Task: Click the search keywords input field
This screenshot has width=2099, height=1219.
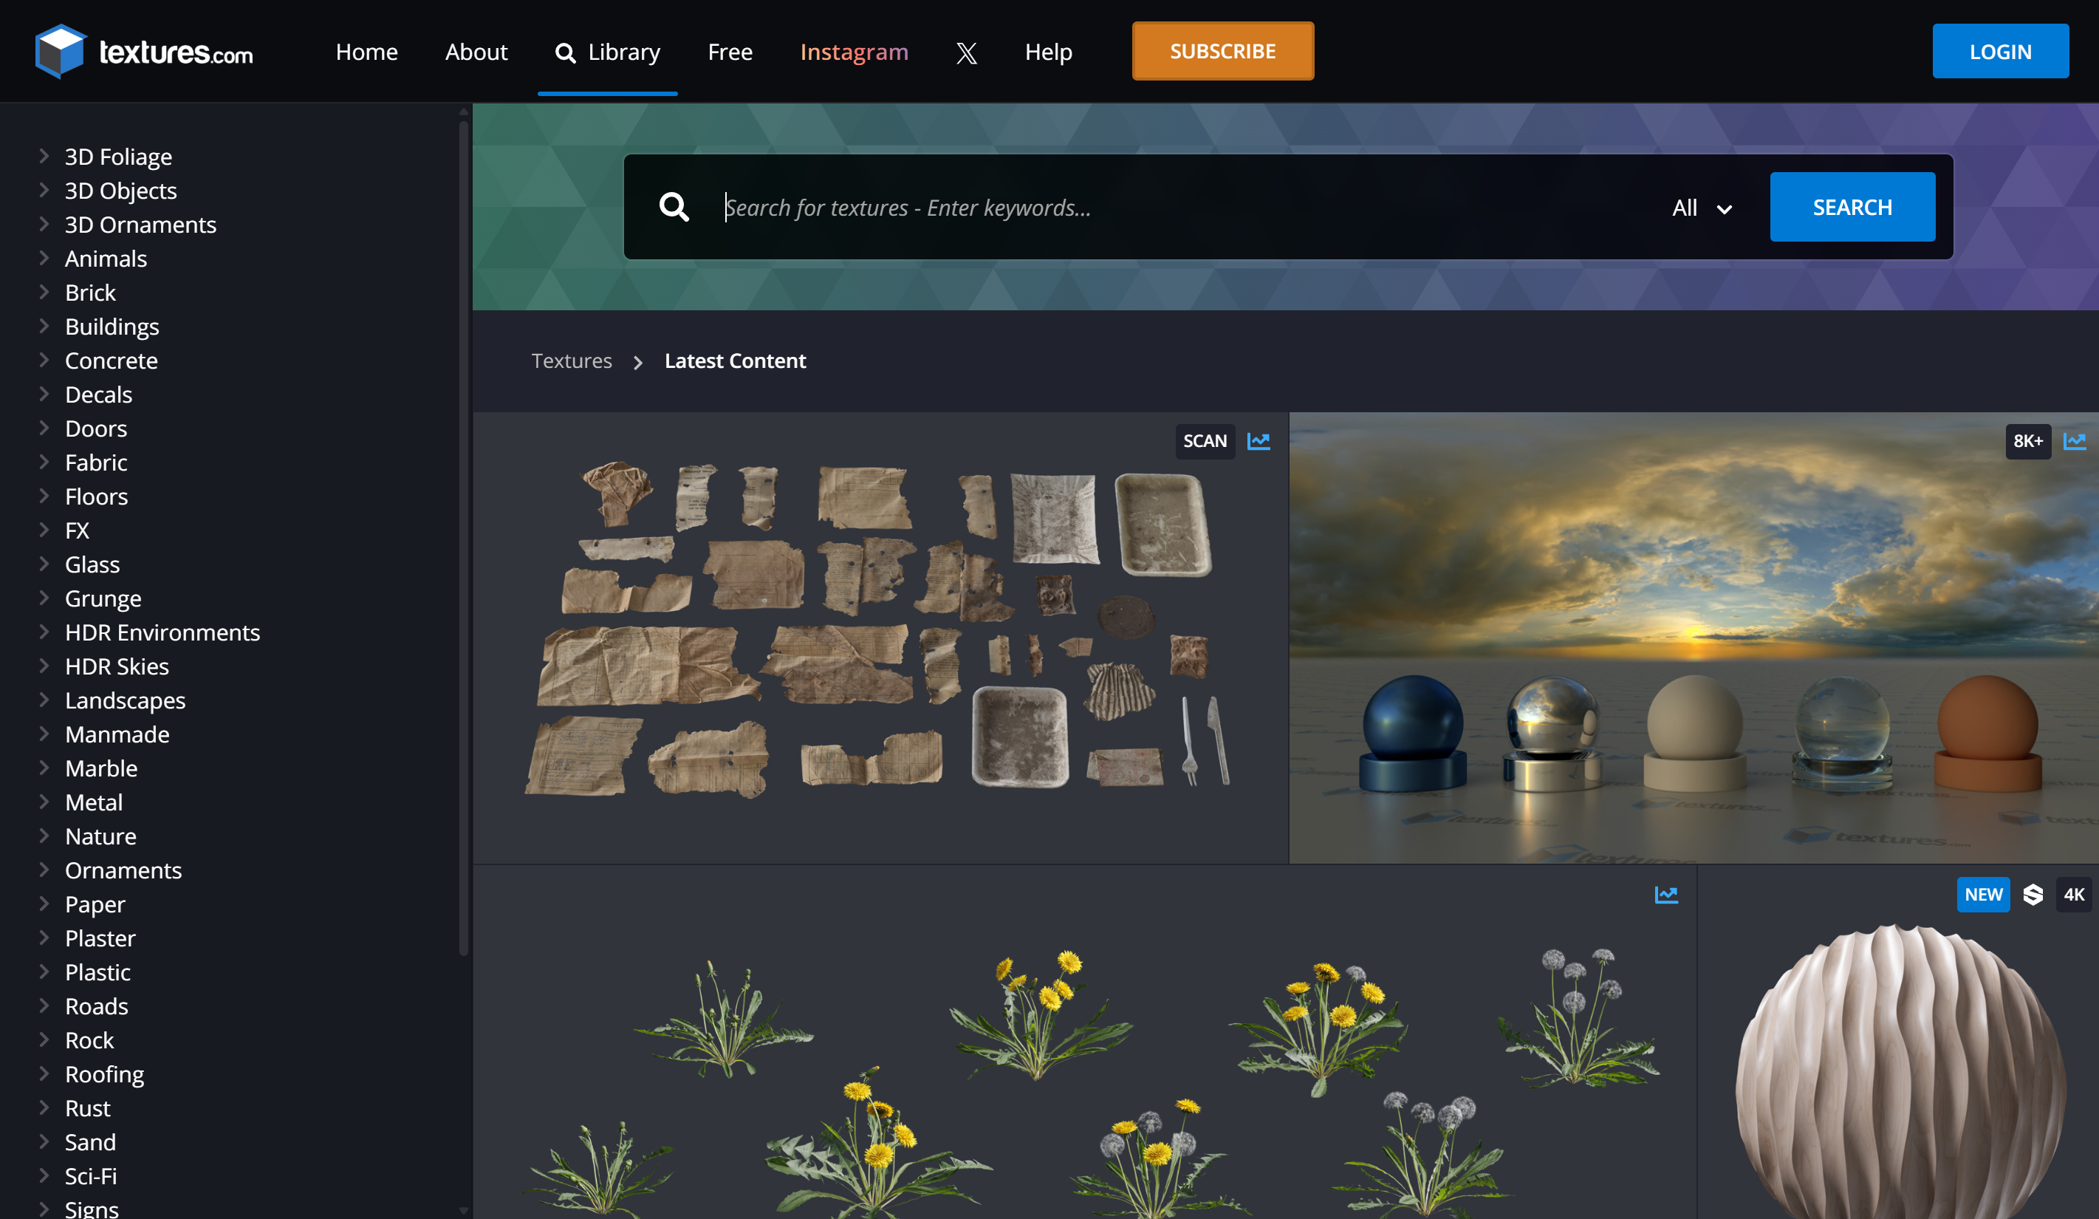Action: click(x=999, y=208)
